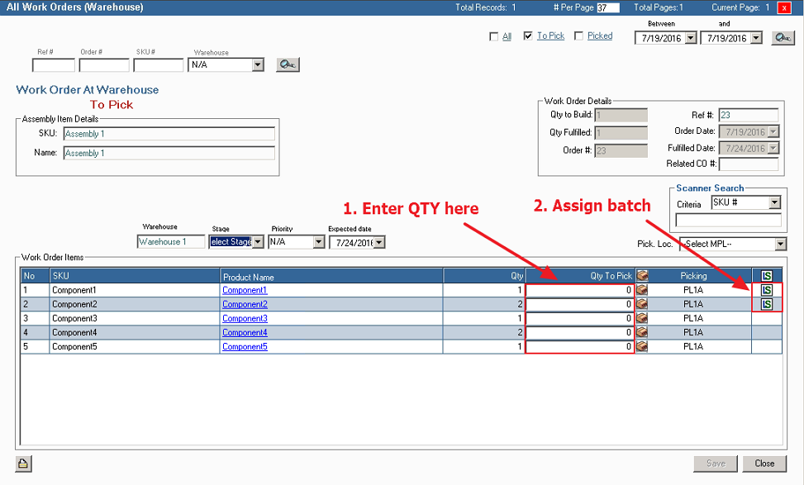Open the Pick. Loc. Select MPL dropdown

[x=780, y=244]
